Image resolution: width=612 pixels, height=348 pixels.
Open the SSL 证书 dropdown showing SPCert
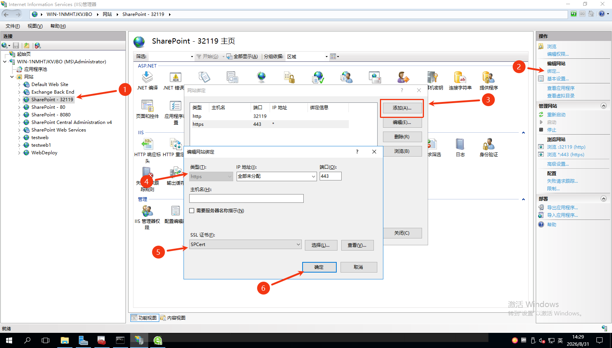tap(246, 245)
